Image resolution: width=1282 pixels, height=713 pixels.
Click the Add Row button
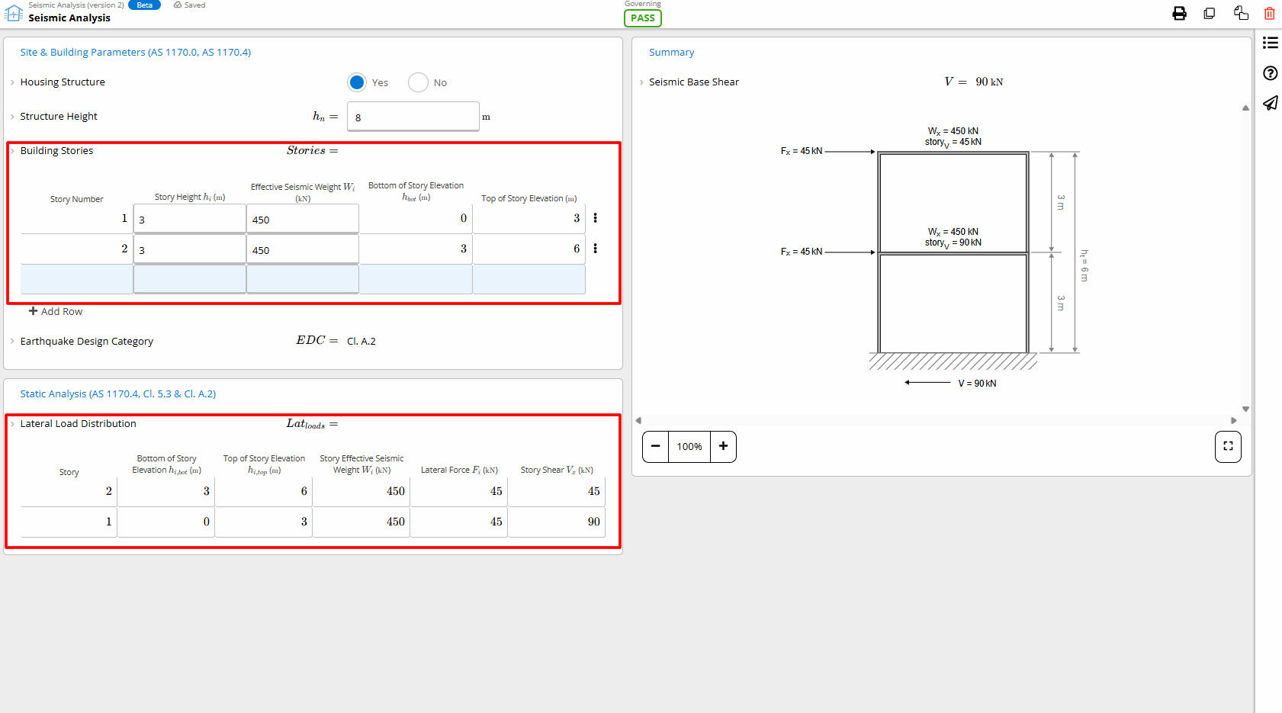pos(55,311)
